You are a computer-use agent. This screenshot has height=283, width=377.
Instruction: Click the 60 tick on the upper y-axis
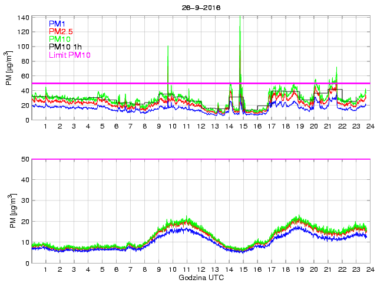pyautogui.click(x=25, y=76)
